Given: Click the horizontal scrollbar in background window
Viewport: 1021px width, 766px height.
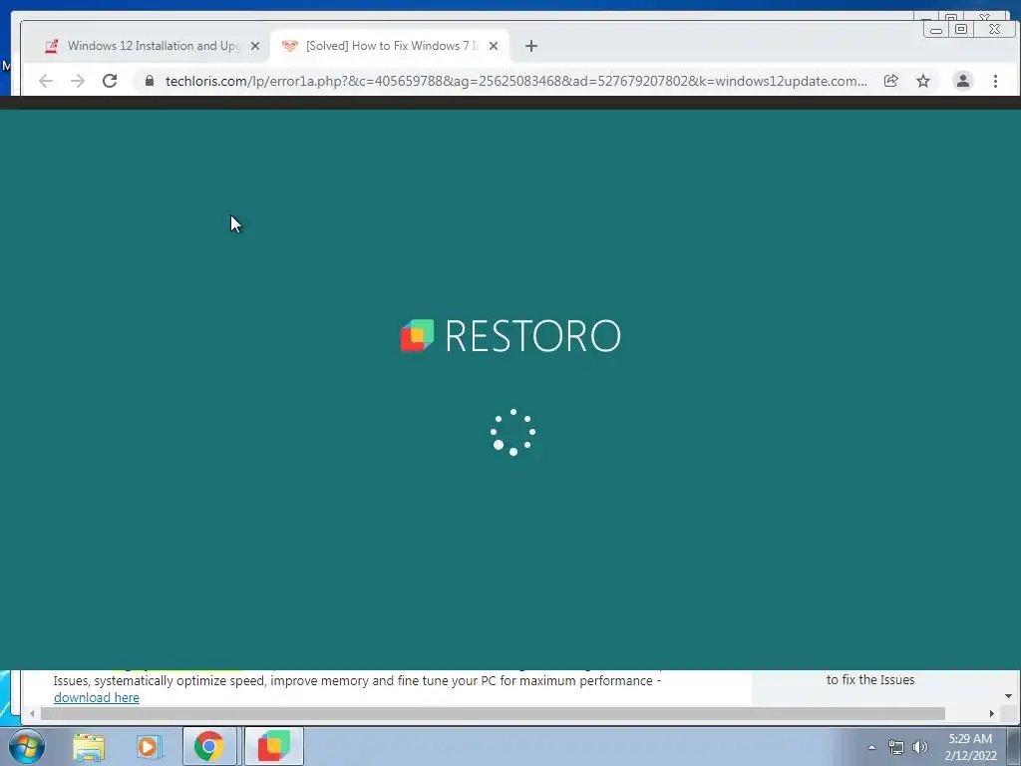Looking at the screenshot, I should click(493, 714).
